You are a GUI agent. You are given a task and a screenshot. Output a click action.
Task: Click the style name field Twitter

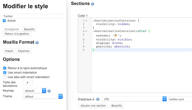33,16
